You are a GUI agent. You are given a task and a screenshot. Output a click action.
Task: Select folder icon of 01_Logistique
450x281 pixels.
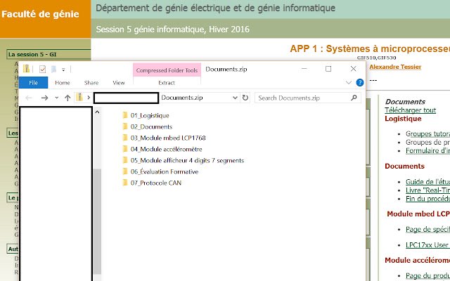tap(125, 115)
